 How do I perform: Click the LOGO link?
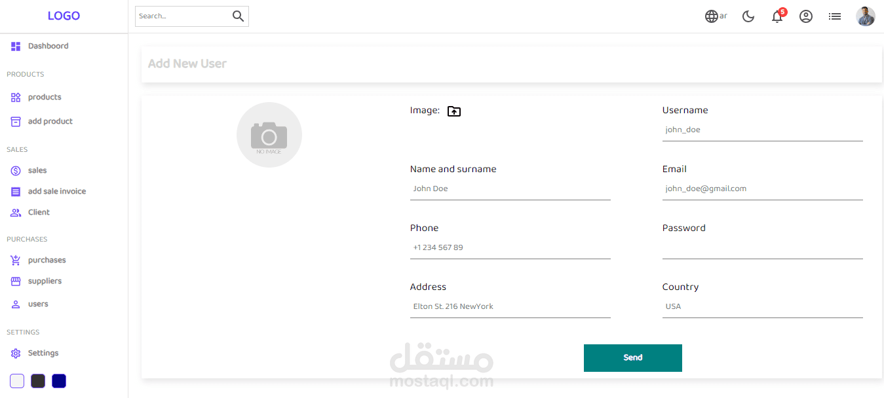point(64,16)
